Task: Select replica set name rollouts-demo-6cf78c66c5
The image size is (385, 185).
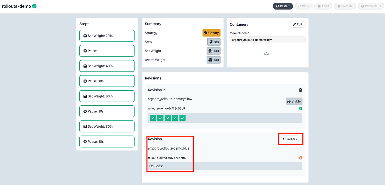Action: pyautogui.click(x=166, y=108)
